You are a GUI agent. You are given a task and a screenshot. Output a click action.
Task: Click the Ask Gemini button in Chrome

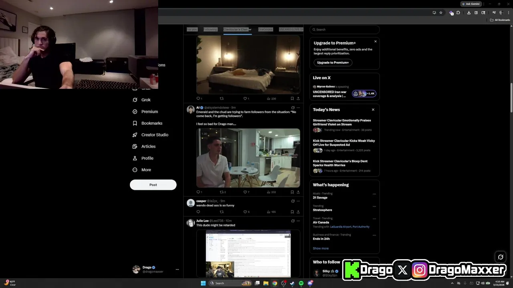tap(471, 4)
